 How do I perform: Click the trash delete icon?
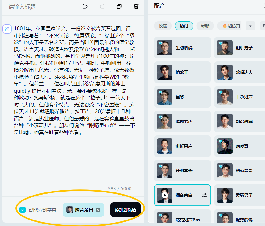[136, 6]
